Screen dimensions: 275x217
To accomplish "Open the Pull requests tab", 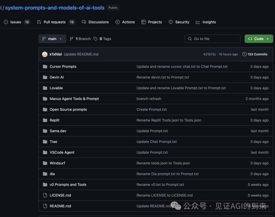I will [x=54, y=22].
